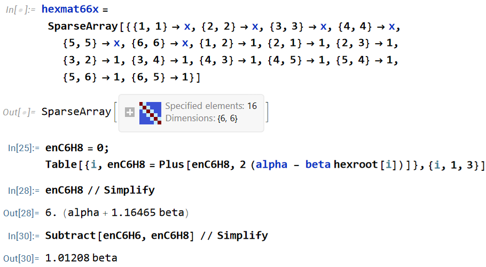Viewport: 486px width, 267px height.
Task: Click the Out[30] output label
Action: 21,258
